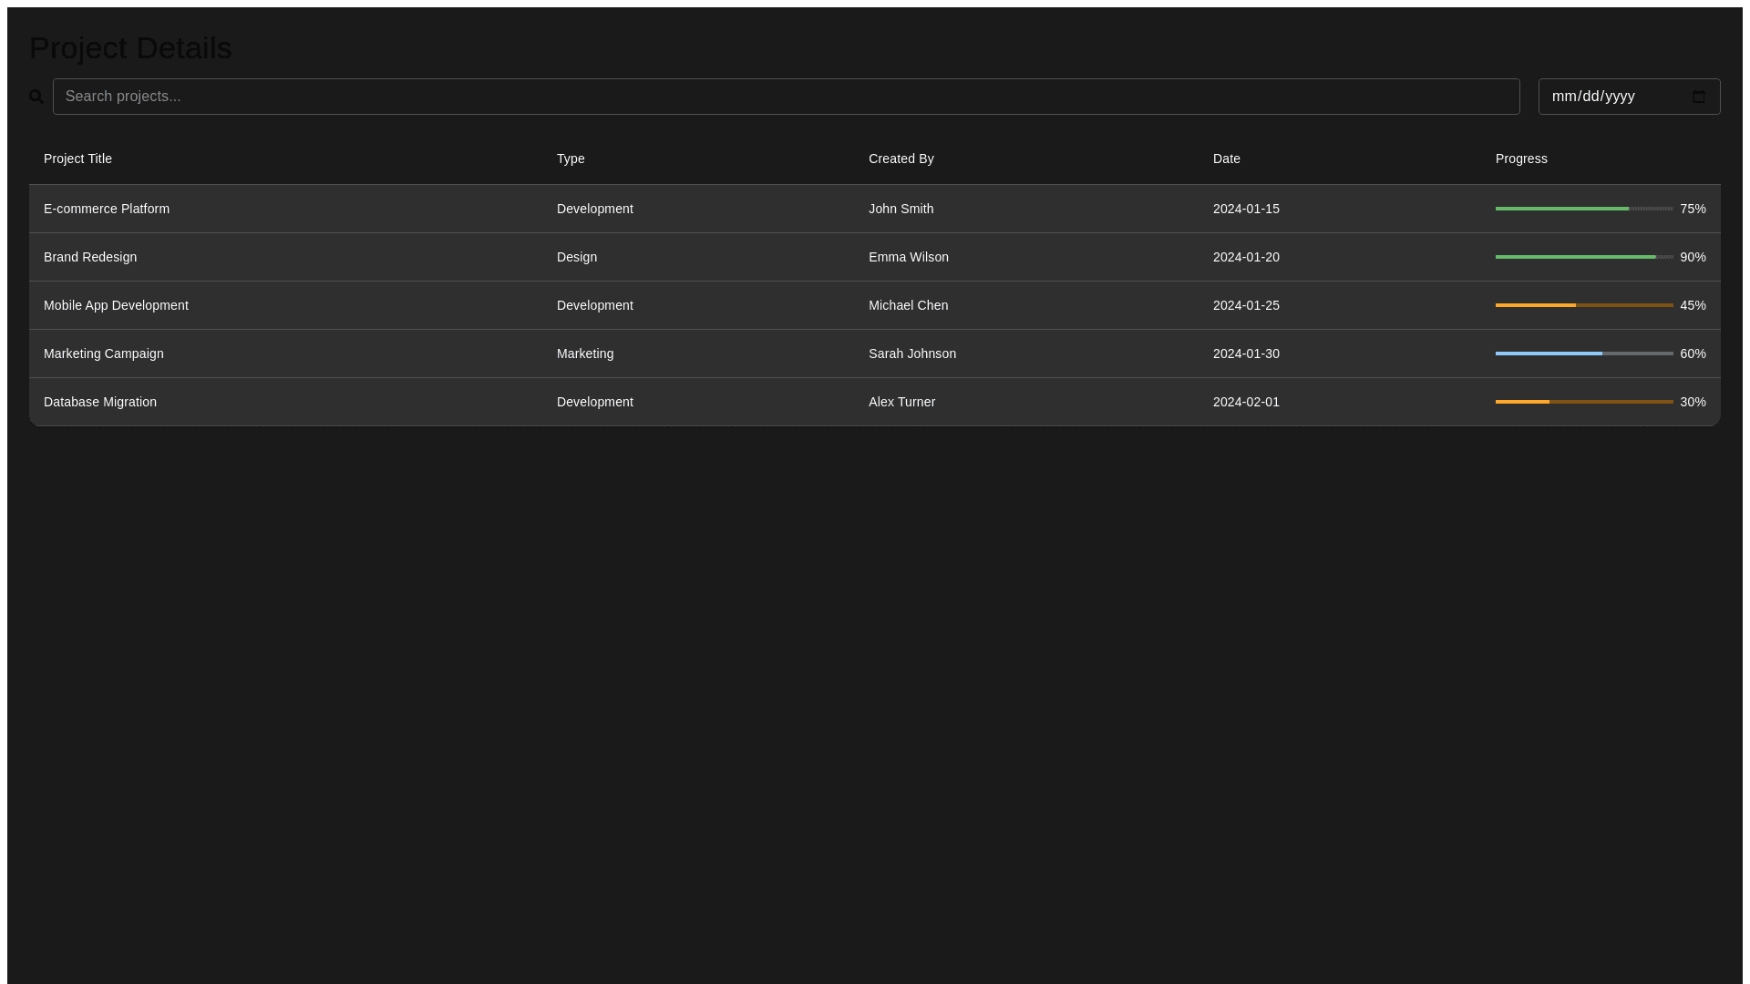Click the 30% Database Migration progress bar
The height and width of the screenshot is (984, 1750).
[x=1583, y=402]
